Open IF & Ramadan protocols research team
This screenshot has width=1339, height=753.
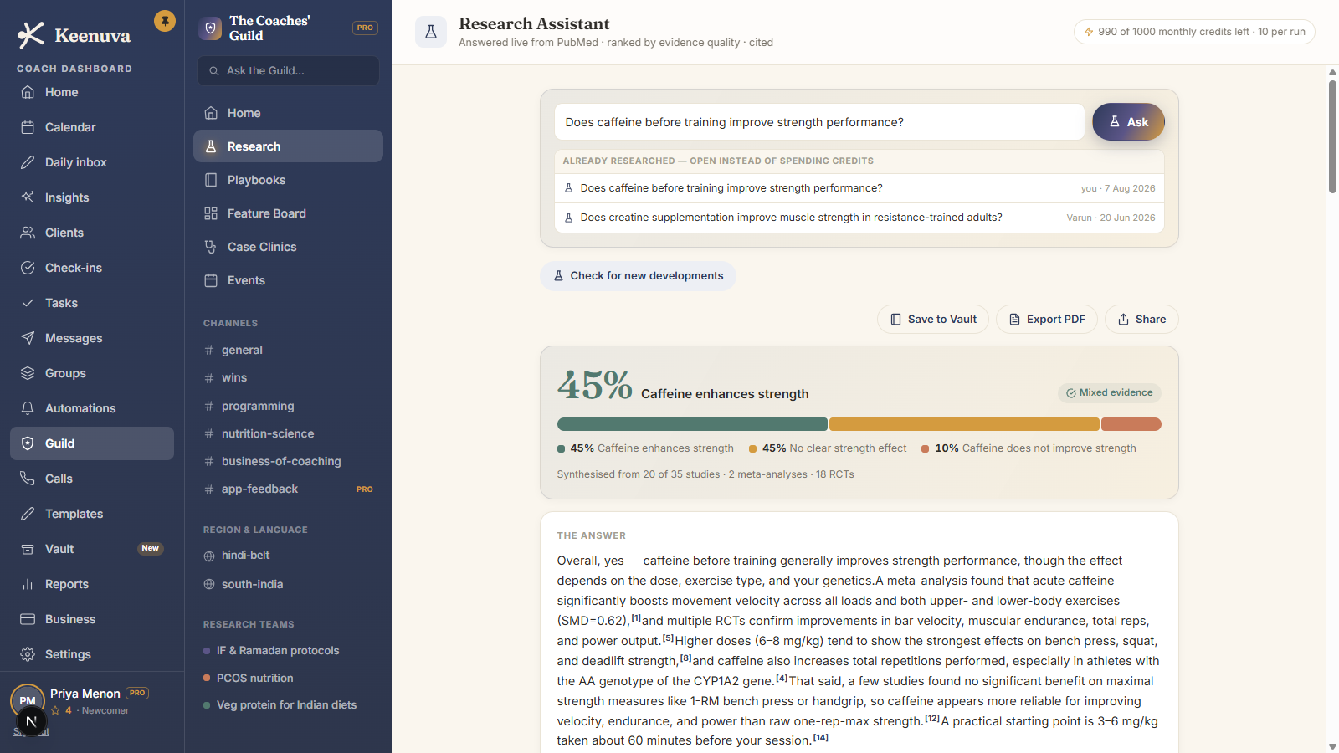288,650
